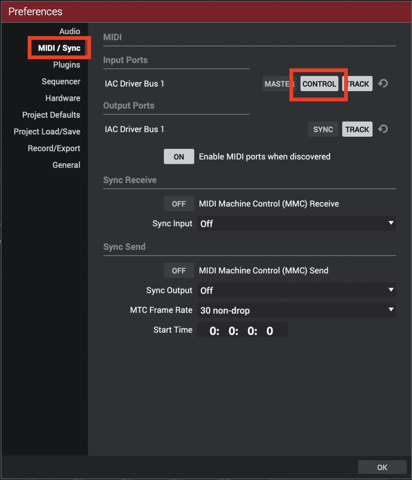Click the Output Ports heading
Screen dimensions: 412x480
click(x=129, y=106)
